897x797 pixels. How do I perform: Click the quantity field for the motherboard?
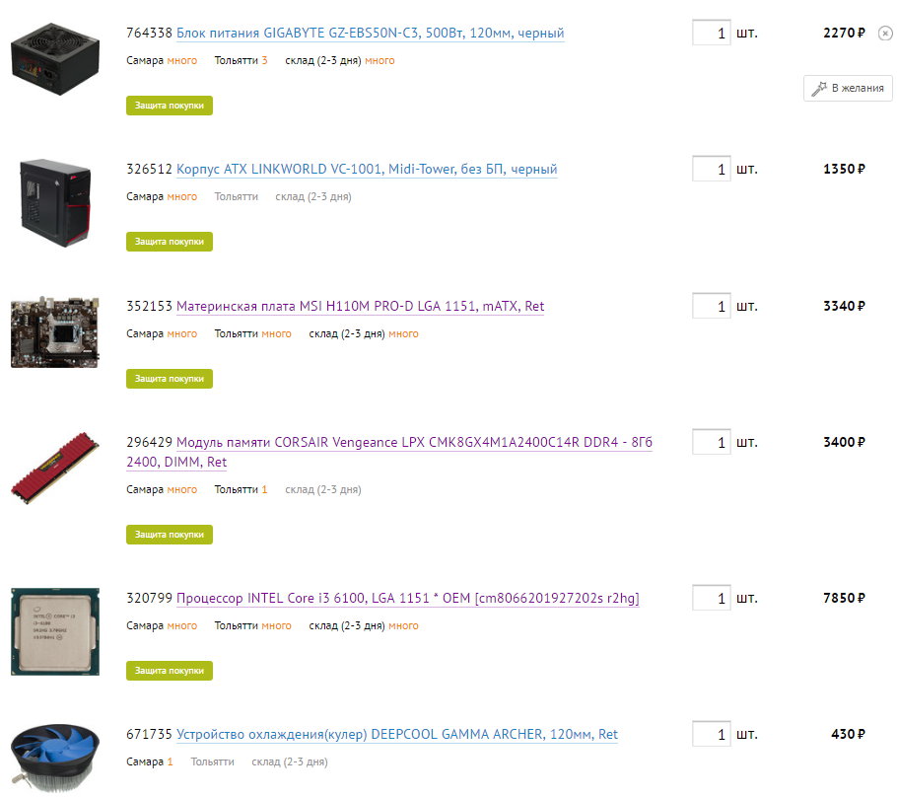pyautogui.click(x=711, y=306)
